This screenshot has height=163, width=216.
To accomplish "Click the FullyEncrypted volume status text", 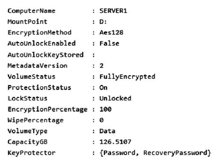I will point(127,77).
